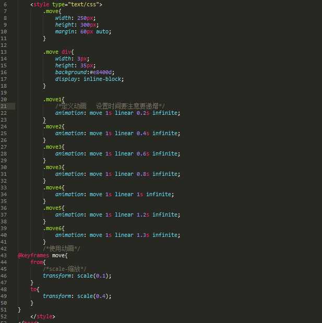Click the @keyframes move{ rule
Image resolution: width=322 pixels, height=323 pixels.
click(43, 256)
